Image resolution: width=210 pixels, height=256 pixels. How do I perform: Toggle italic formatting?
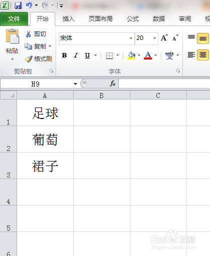point(76,55)
